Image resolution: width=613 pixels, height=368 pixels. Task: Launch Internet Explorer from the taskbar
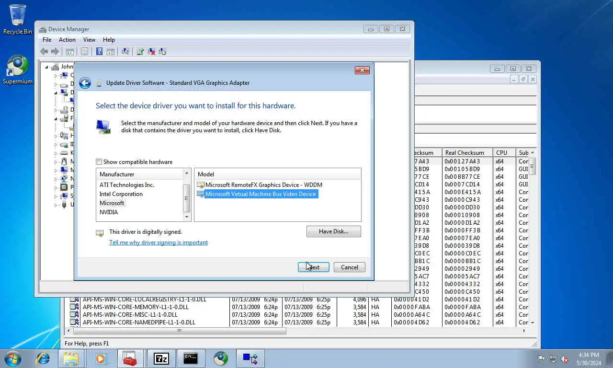tap(43, 358)
